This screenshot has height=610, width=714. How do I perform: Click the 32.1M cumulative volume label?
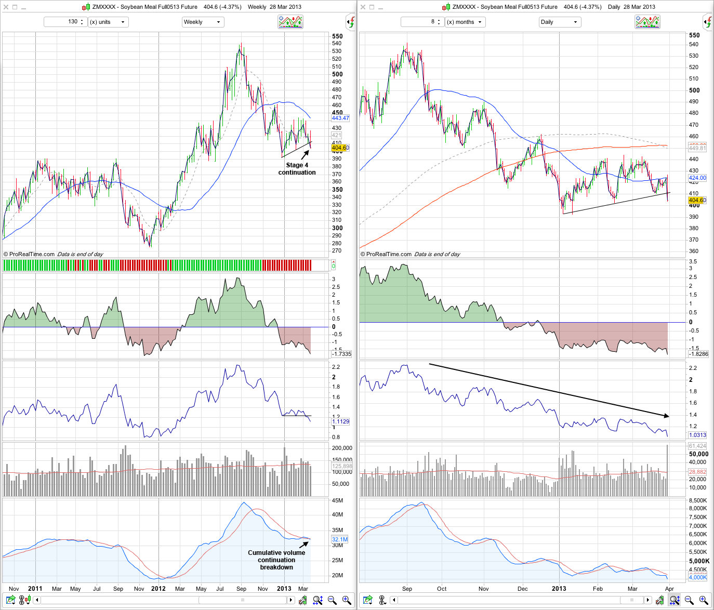pos(339,539)
